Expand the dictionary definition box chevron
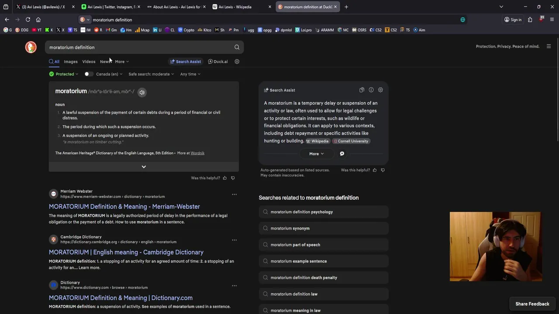 coord(144,167)
